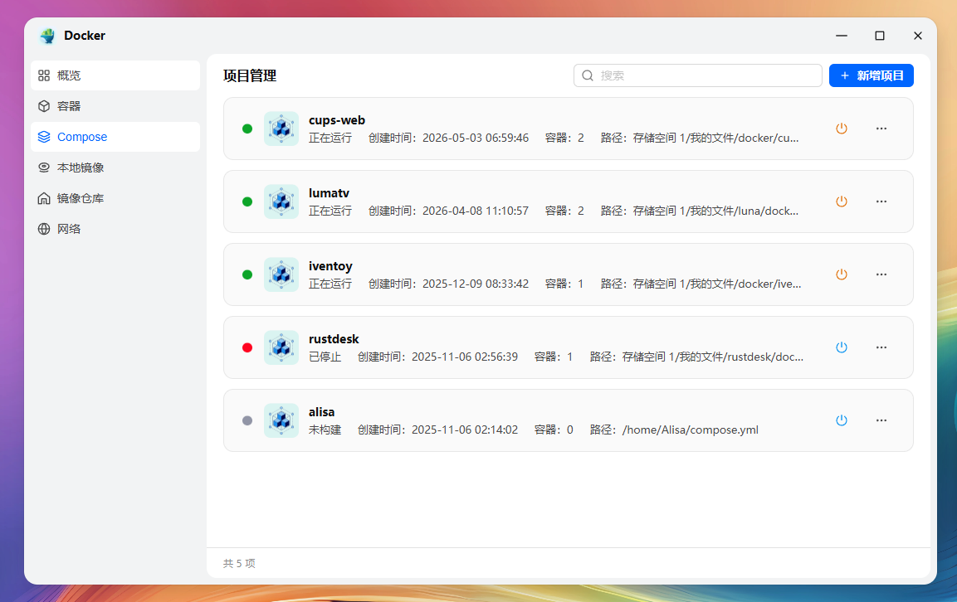Close the Docker window
Image resolution: width=957 pixels, height=602 pixels.
(x=917, y=36)
